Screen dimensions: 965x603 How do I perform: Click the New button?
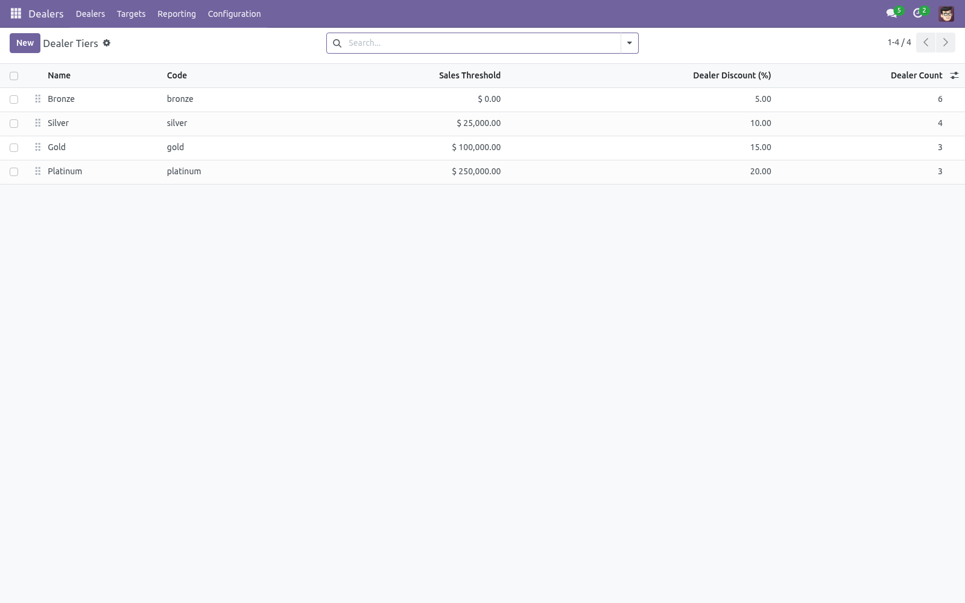click(x=25, y=43)
